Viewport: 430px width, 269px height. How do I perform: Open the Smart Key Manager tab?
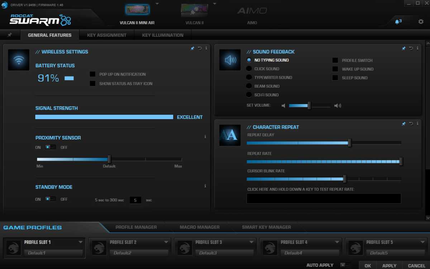point(266,227)
